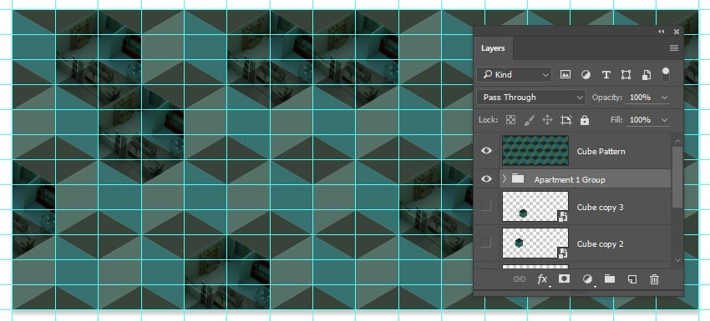This screenshot has width=710, height=321.
Task: Open the Opacity slider dropdown arrow
Action: [x=664, y=98]
